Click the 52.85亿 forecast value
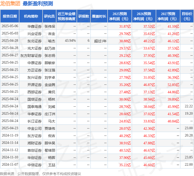 point(173,85)
